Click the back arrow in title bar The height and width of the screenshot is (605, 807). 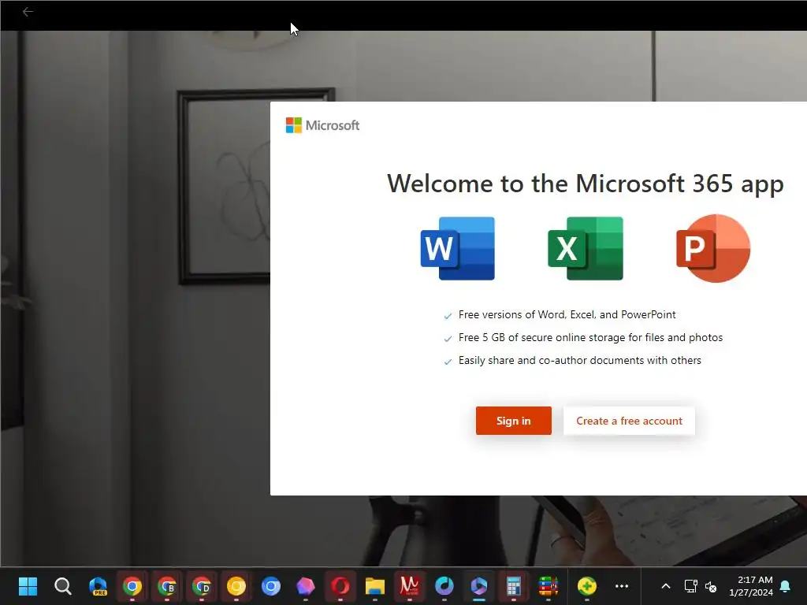tap(28, 11)
